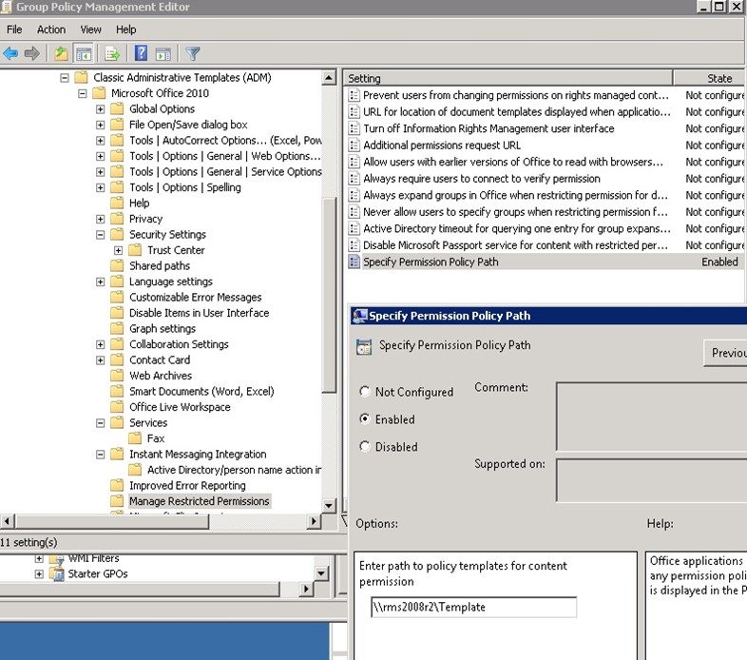Select the Not Configured radio button
The image size is (747, 660).
point(365,392)
